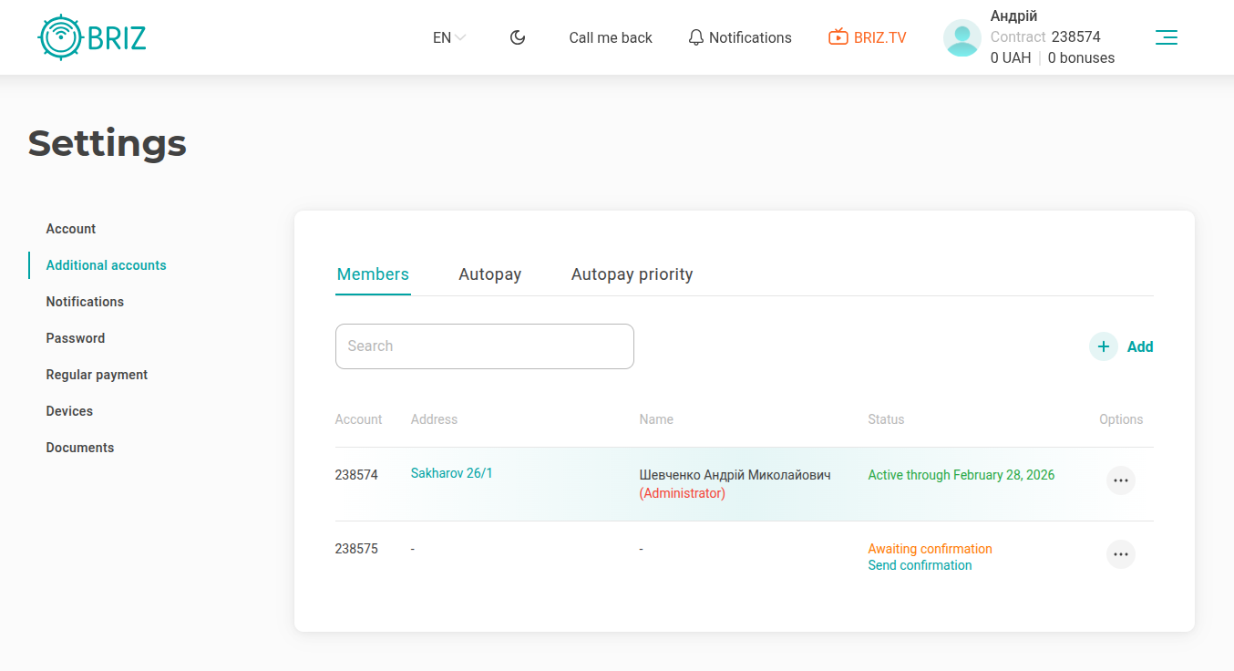Screen dimensions: 1234x671
Task: Switch to the Autopay tab
Action: (489, 274)
